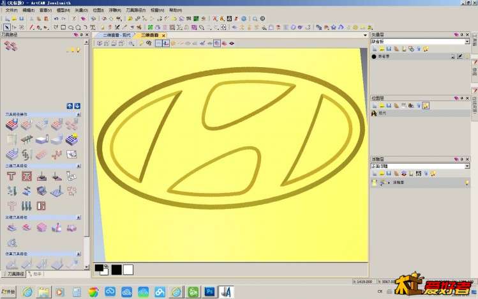This screenshot has width=478, height=299.
Task: Open the 文件 menu
Action: point(11,10)
